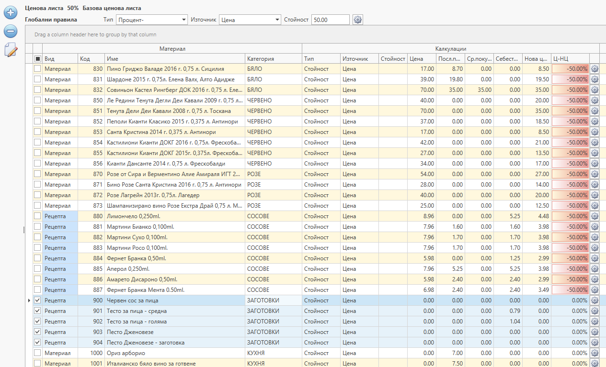This screenshot has height=367, width=606.
Task: Uncheck the checkbox for row 901
Action: click(x=37, y=311)
